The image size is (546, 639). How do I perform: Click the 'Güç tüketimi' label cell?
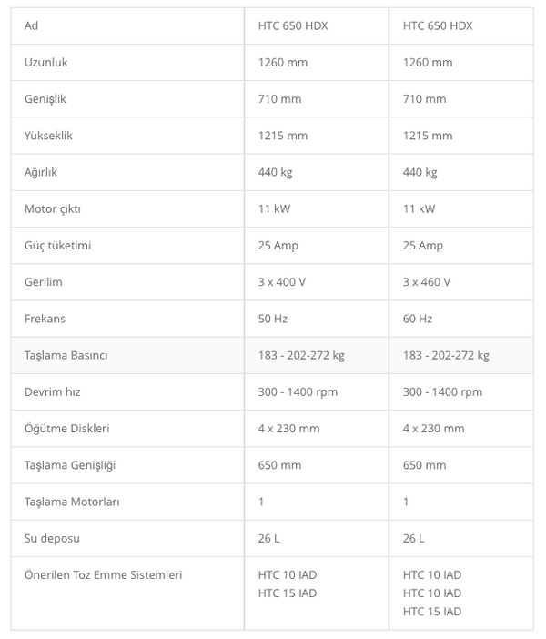pos(127,246)
